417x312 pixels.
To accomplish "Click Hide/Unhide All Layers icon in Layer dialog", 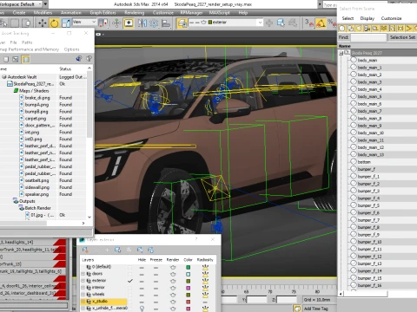I will click(x=140, y=250).
